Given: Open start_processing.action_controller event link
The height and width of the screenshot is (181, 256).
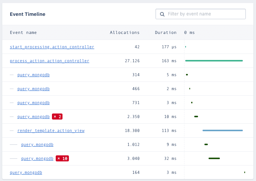Looking at the screenshot, I should pos(52,47).
